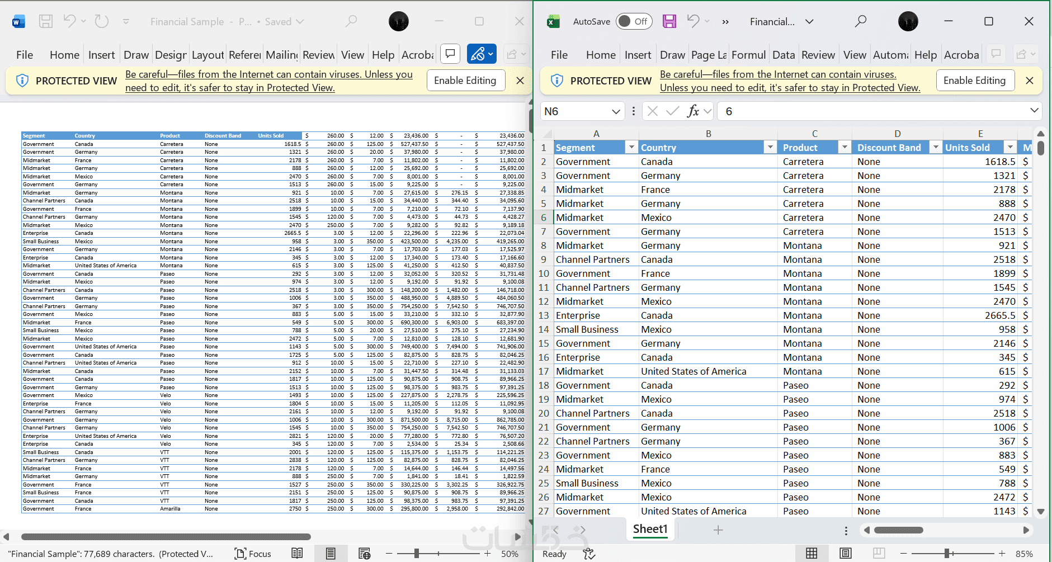Click the Excel accessibility status icon
This screenshot has height=562, width=1052.
589,554
